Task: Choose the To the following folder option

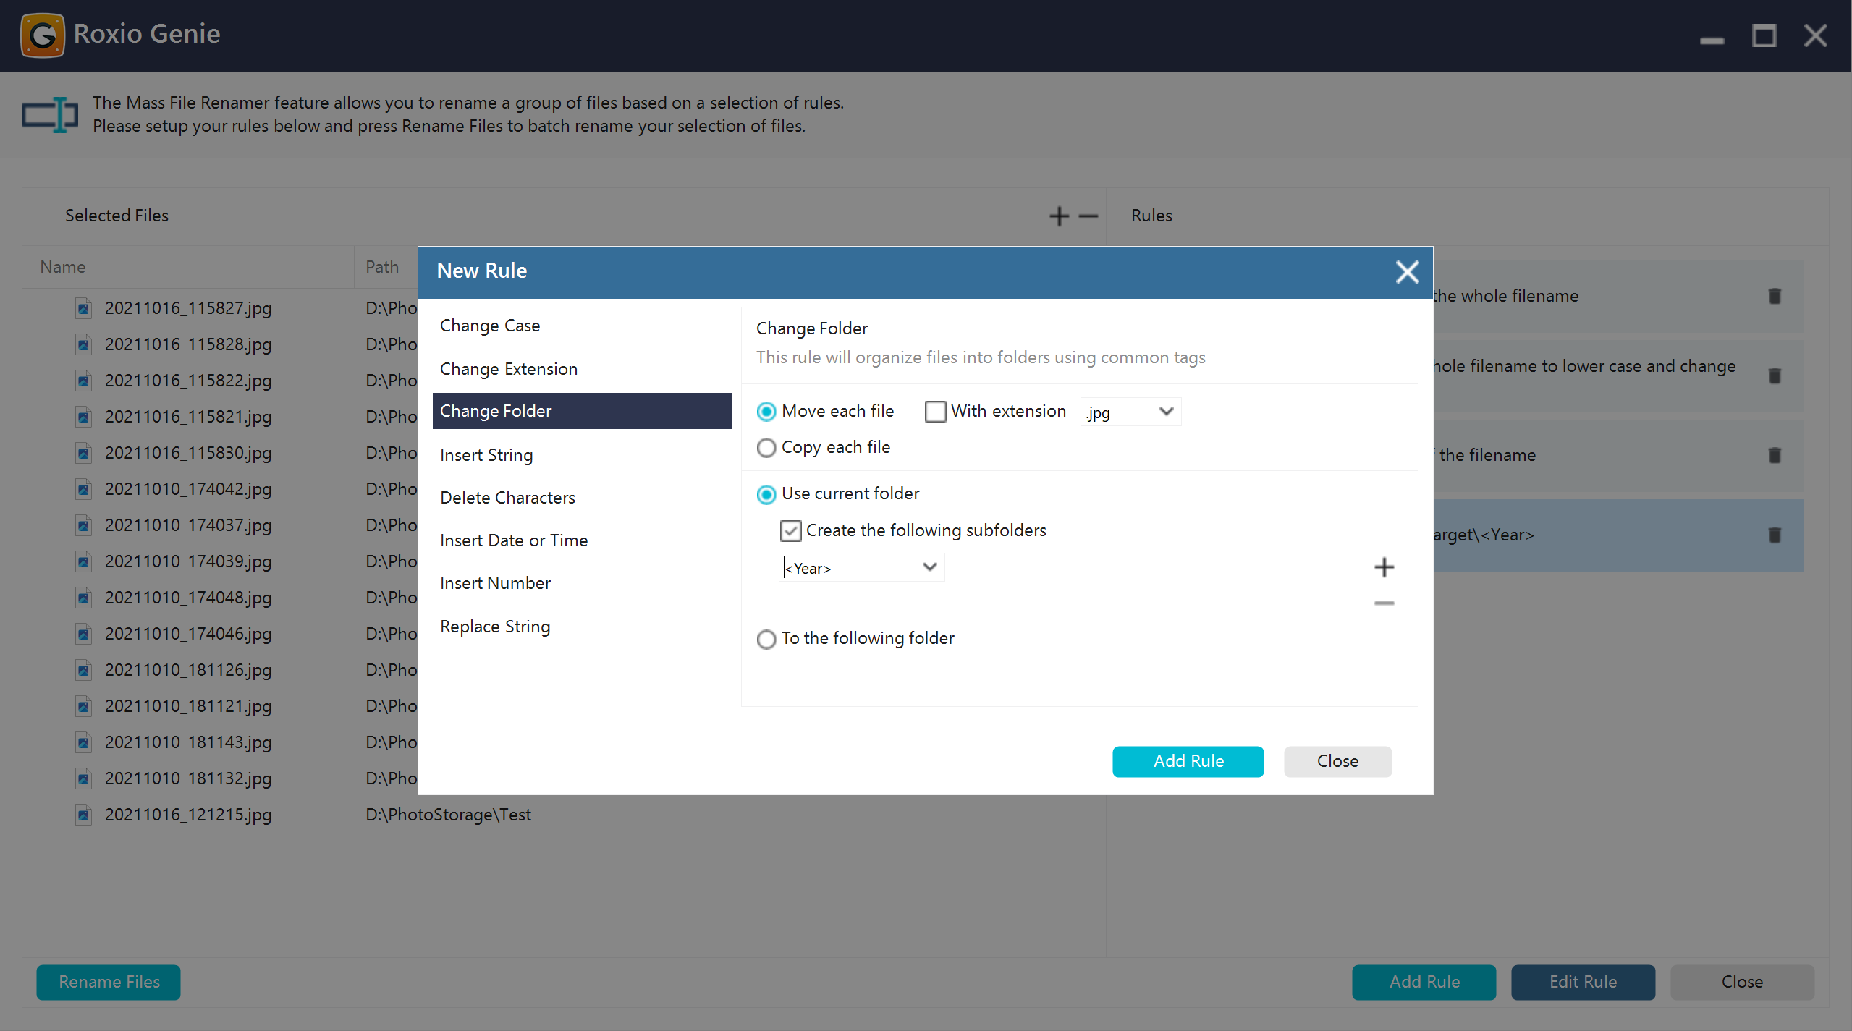Action: [766, 639]
